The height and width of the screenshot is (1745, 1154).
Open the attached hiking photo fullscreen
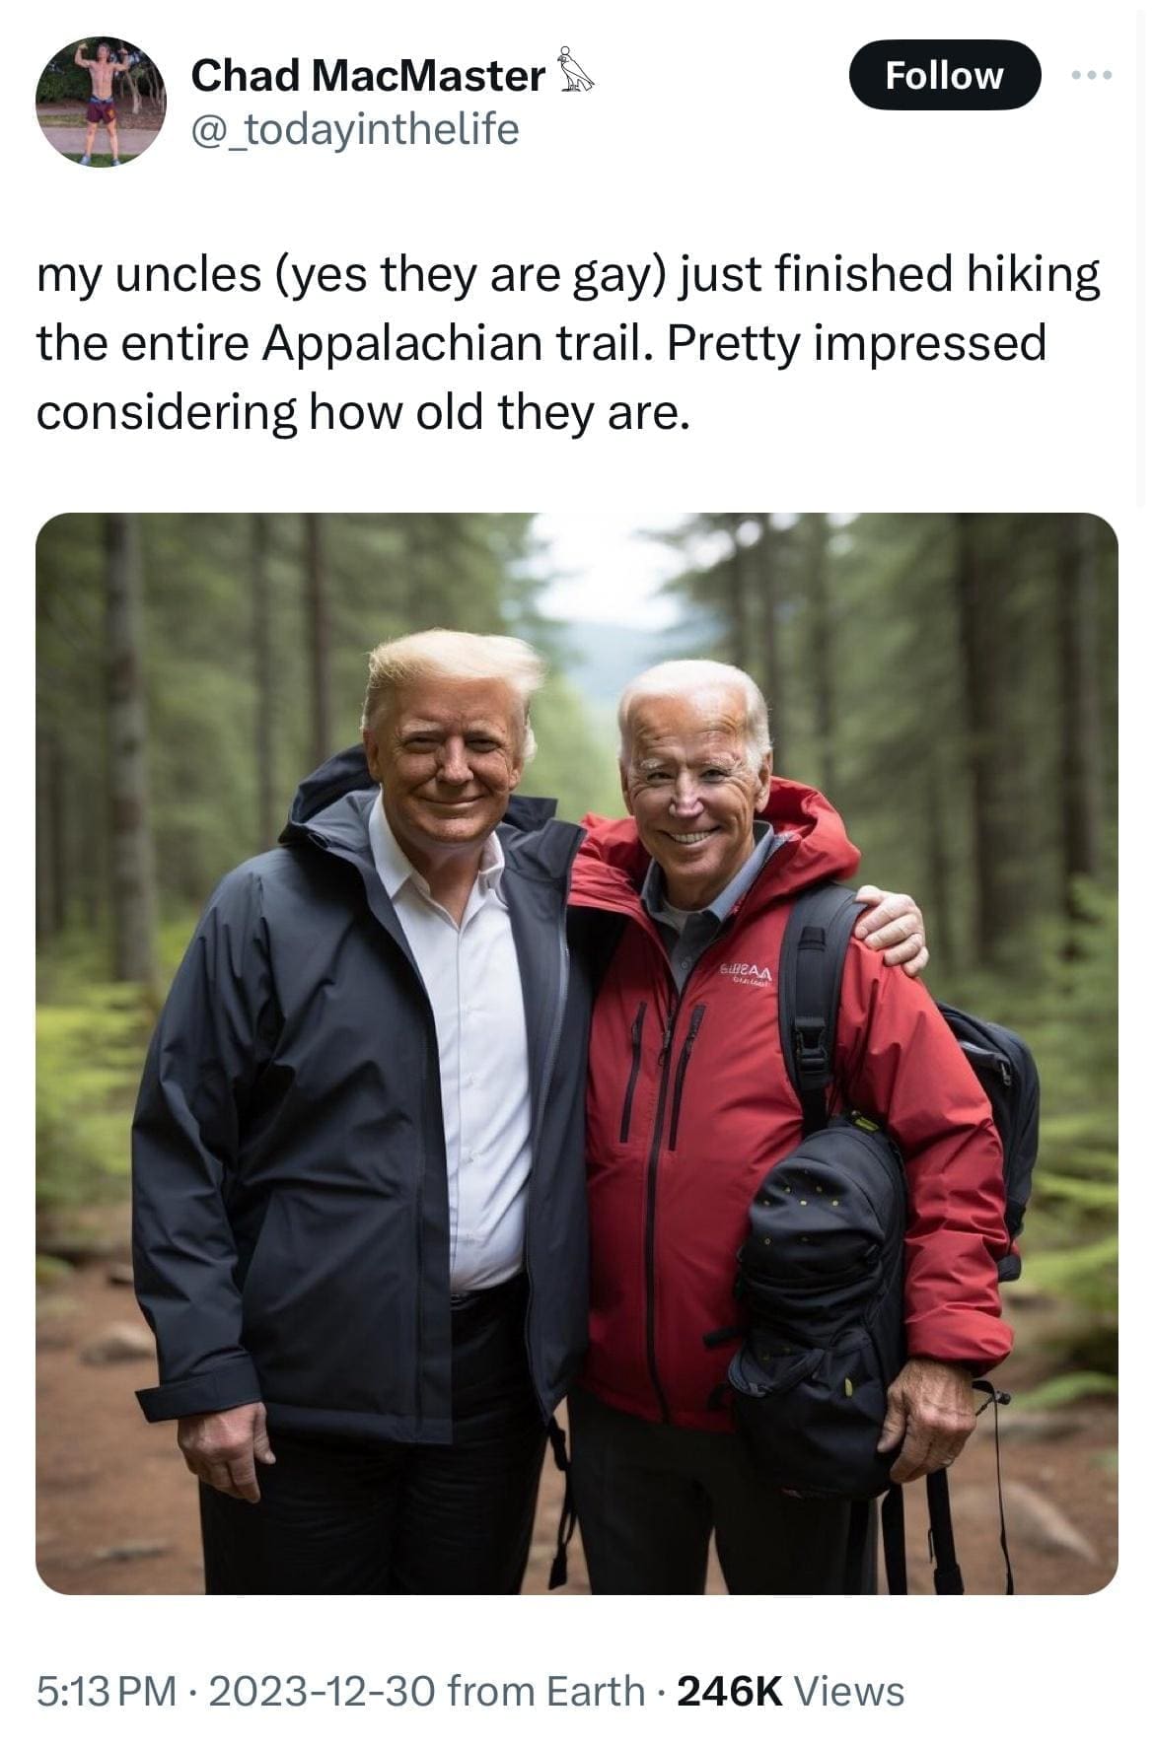(577, 1055)
